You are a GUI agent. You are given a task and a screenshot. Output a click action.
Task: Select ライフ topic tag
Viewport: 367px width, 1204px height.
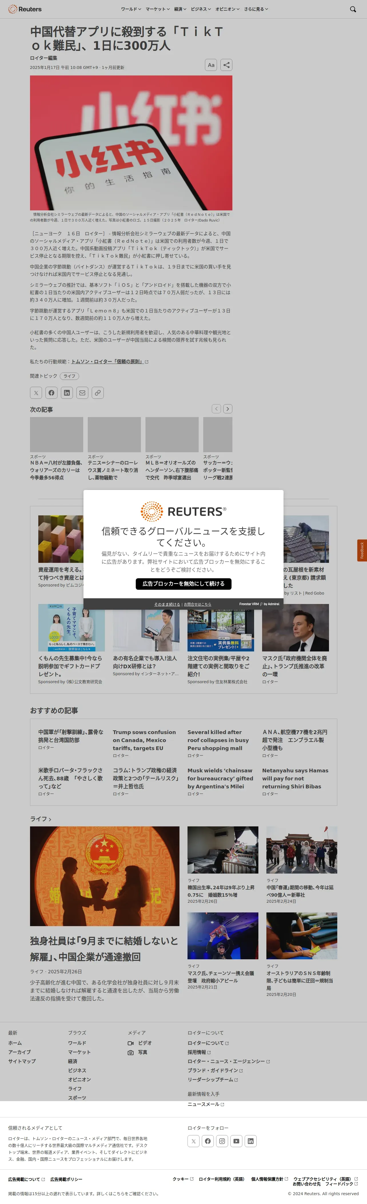pyautogui.click(x=69, y=376)
